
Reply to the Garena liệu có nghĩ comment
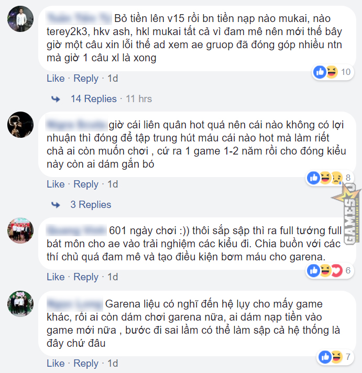(86, 363)
